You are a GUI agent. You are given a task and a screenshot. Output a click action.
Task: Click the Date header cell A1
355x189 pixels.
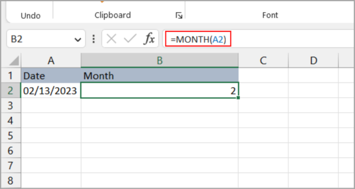pyautogui.click(x=51, y=75)
